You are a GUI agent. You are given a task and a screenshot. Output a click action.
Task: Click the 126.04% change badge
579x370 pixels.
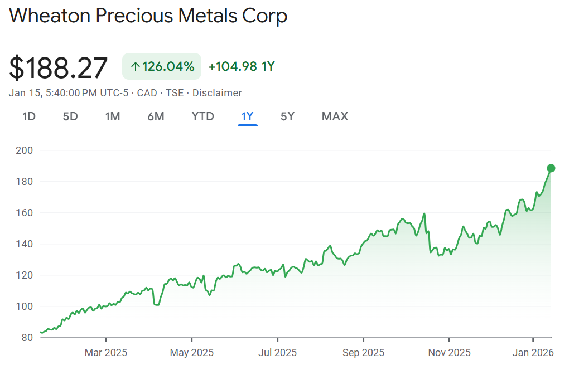tap(161, 67)
